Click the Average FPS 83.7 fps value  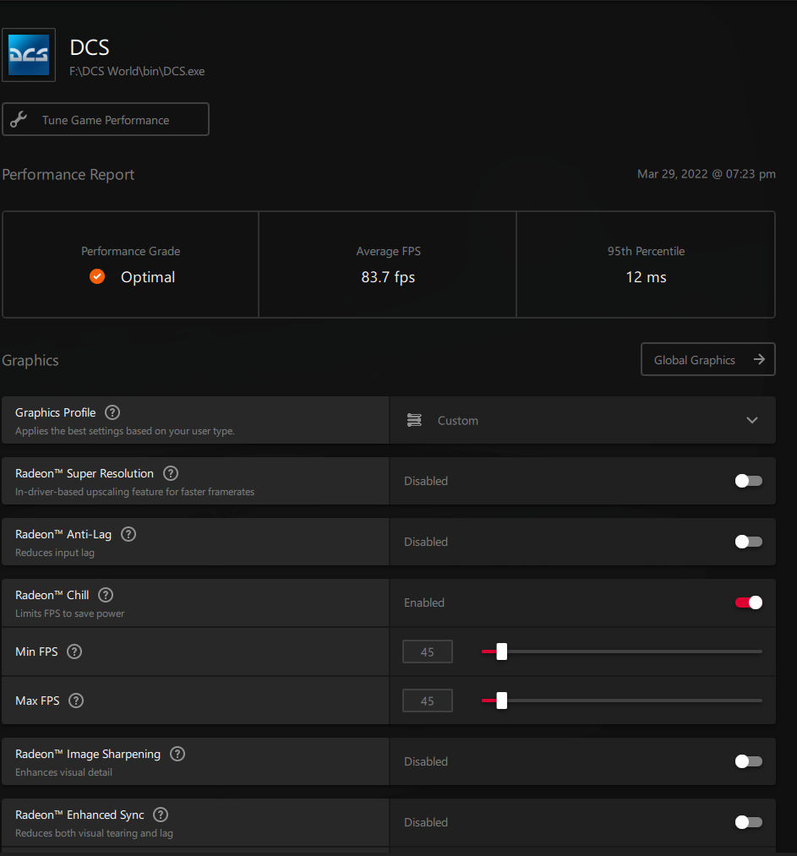click(x=388, y=277)
